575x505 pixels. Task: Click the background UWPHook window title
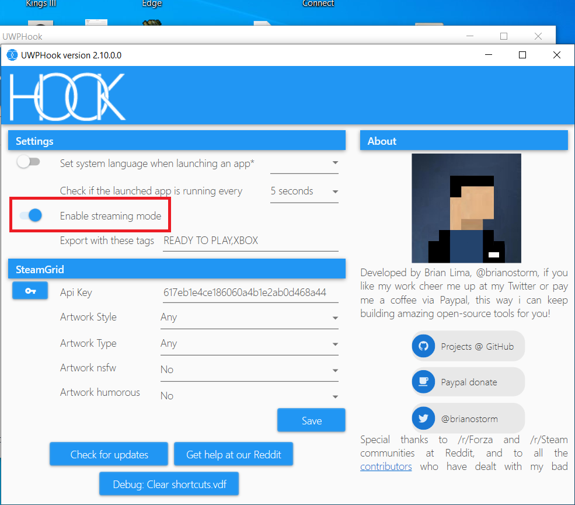pos(22,37)
